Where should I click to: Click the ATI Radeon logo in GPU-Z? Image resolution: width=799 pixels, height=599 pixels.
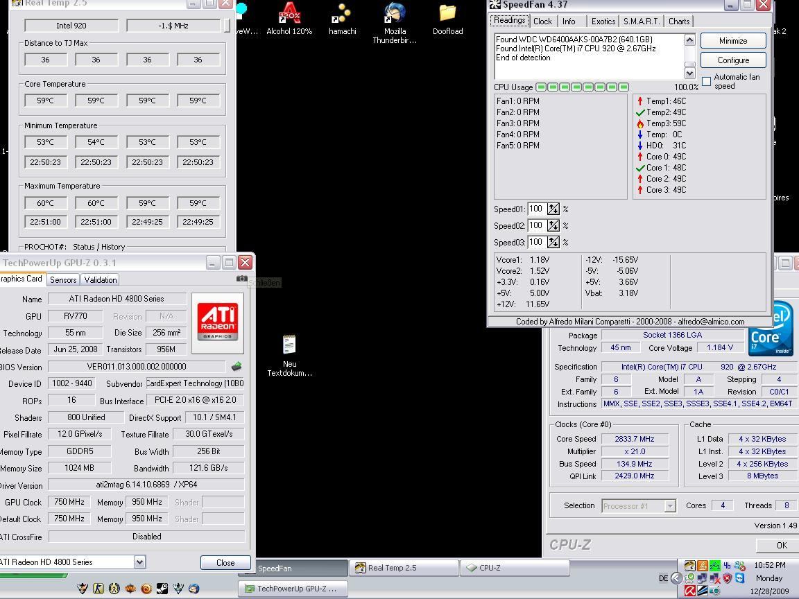[218, 322]
